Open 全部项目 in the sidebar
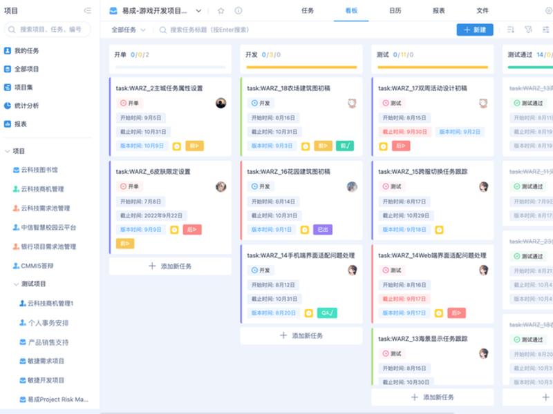 pos(21,69)
